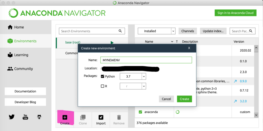Uncheck the Python package checkbox
The image size is (263, 131).
click(x=102, y=76)
